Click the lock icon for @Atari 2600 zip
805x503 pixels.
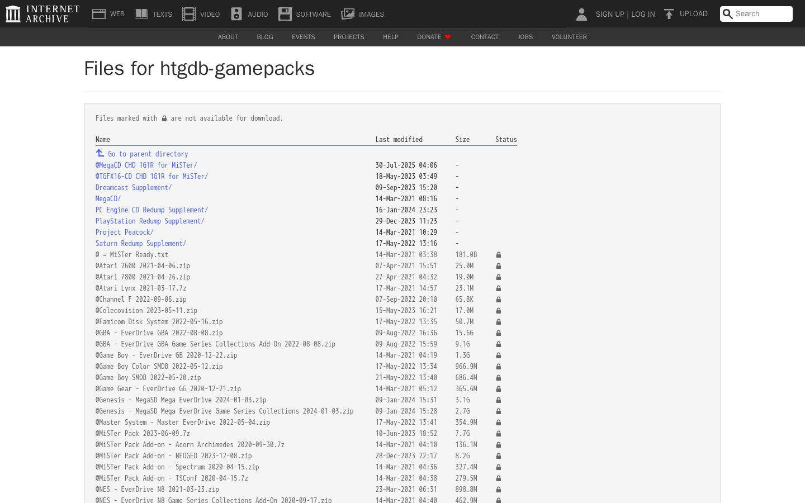(x=499, y=266)
